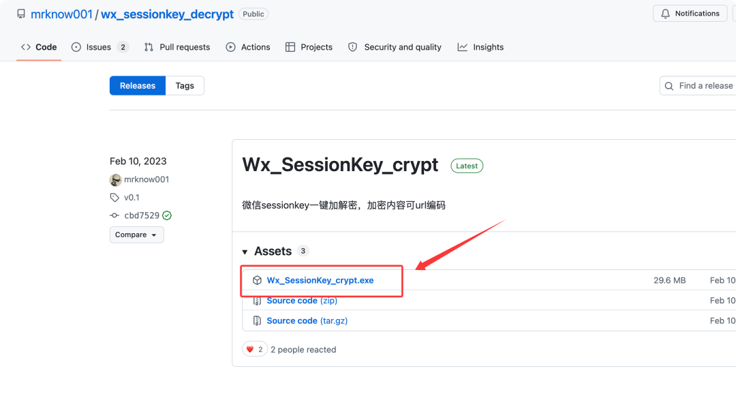Select the Releases button

coord(138,85)
